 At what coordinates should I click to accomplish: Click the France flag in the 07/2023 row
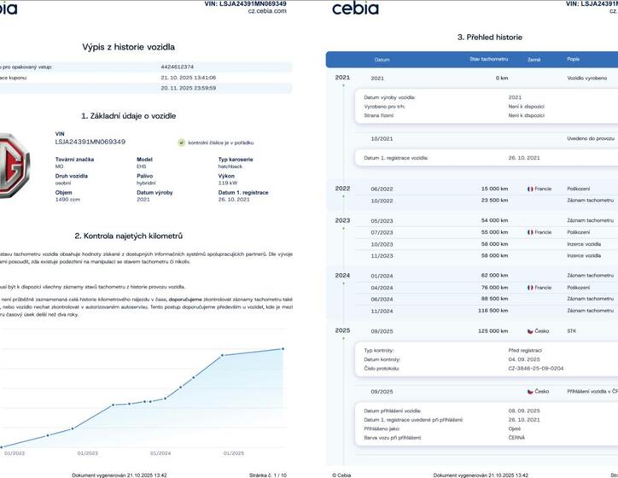tap(530, 232)
